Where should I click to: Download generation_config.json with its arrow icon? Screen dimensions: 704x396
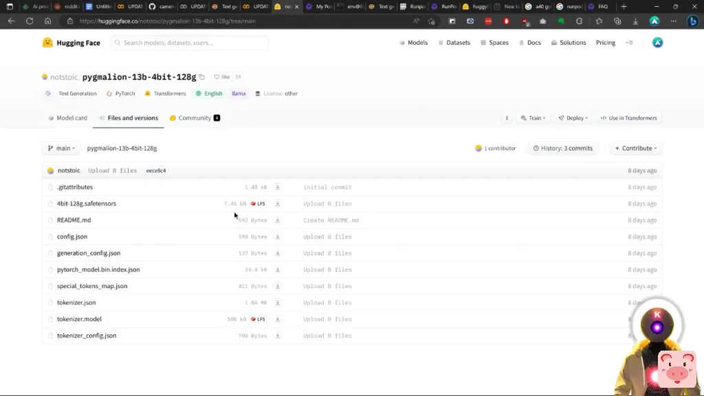tap(278, 253)
